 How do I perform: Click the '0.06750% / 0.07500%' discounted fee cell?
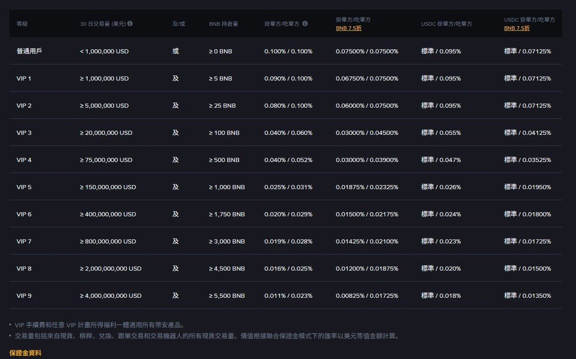pyautogui.click(x=367, y=78)
